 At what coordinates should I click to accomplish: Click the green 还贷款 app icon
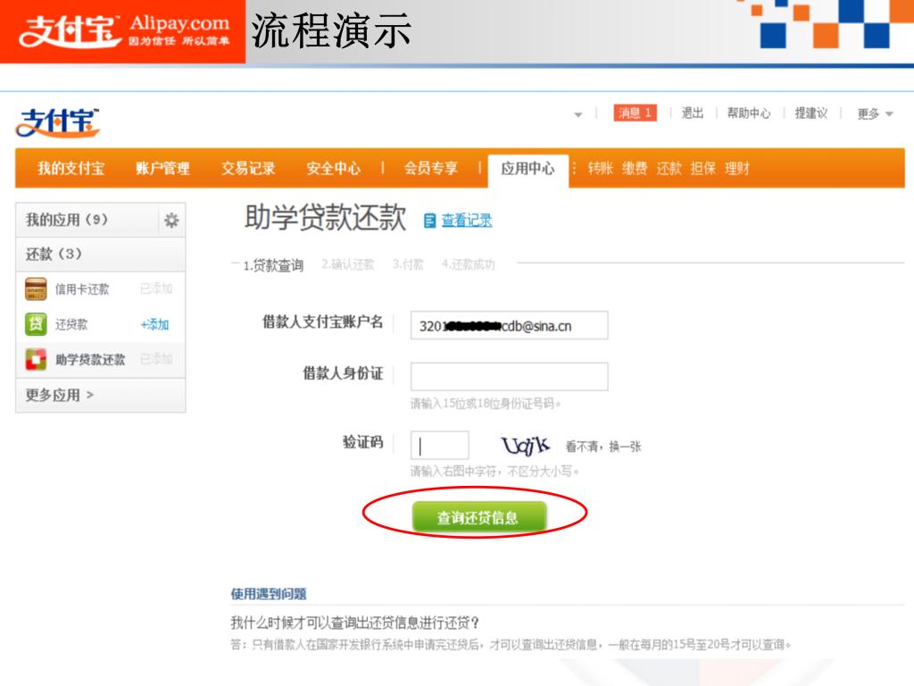[x=36, y=324]
